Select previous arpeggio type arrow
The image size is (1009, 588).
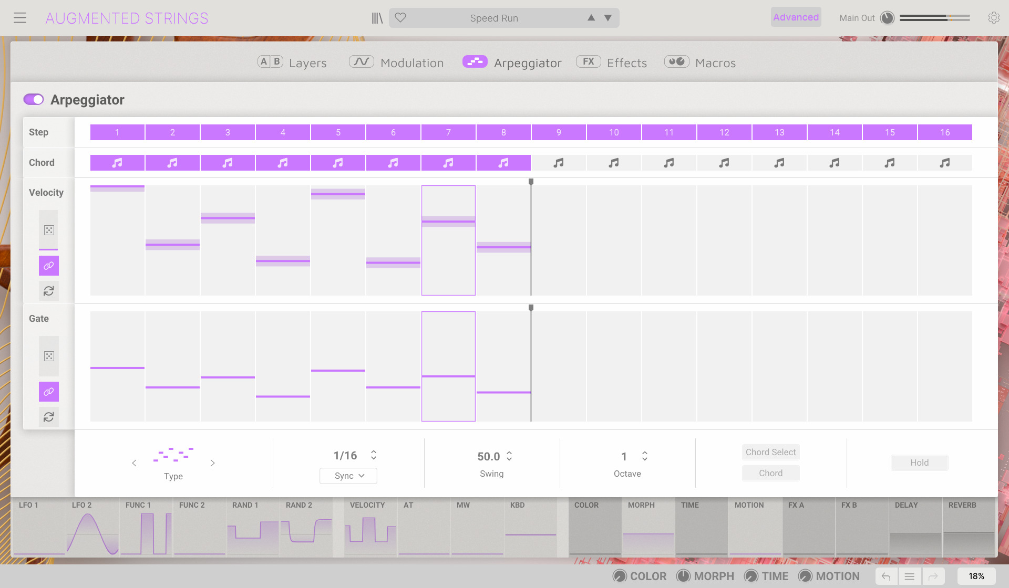(x=134, y=463)
